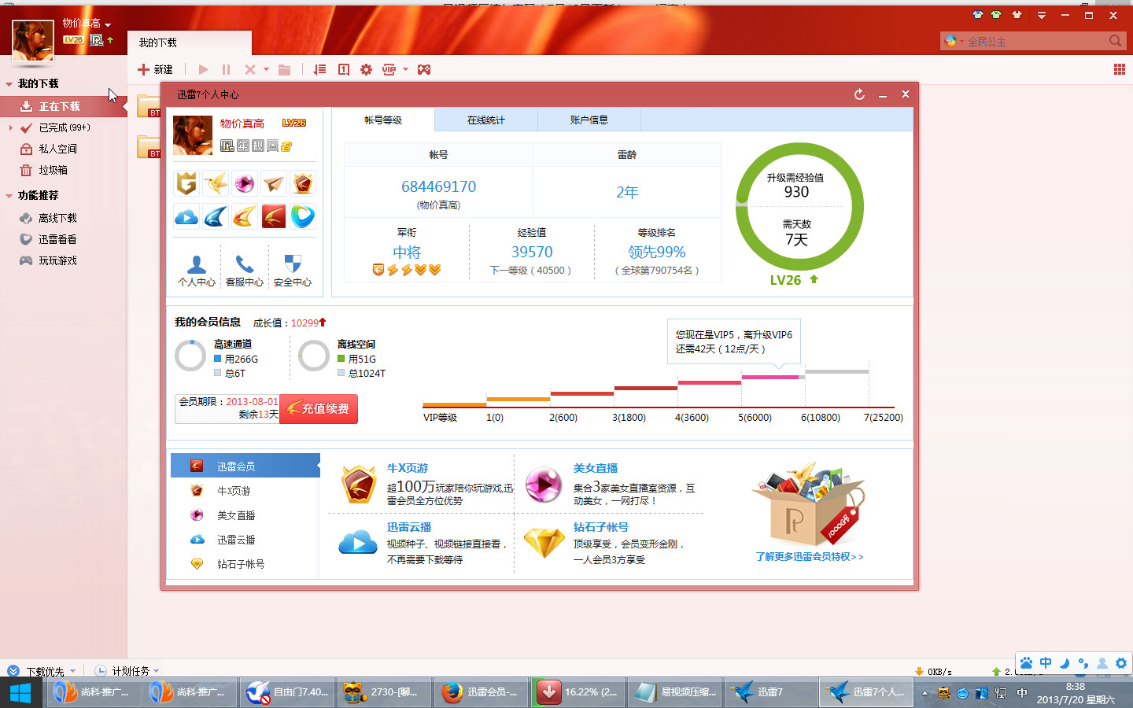1133x708 pixels.
Task: Click the sort task list toolbar icon
Action: coord(319,69)
